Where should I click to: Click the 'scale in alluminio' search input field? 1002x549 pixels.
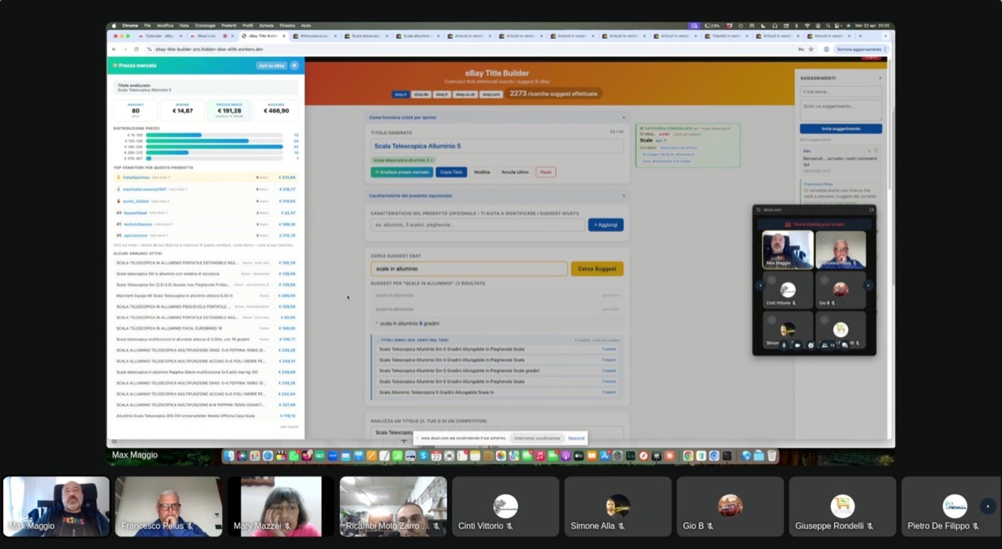tap(468, 268)
